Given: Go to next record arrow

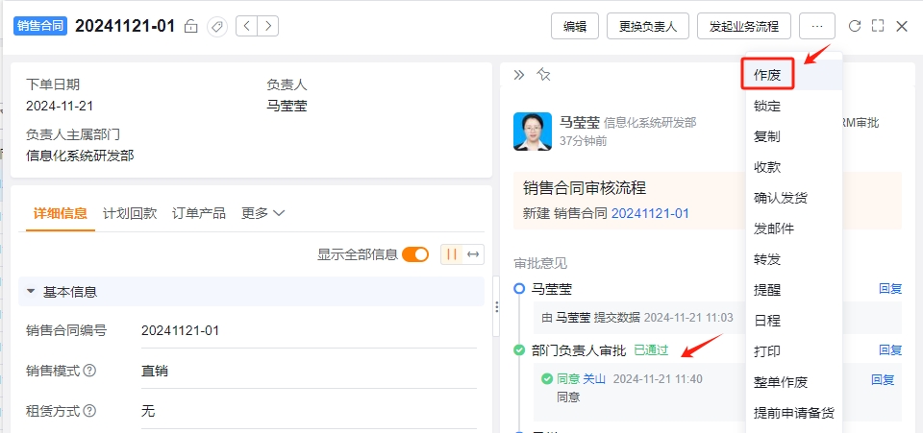Looking at the screenshot, I should pyautogui.click(x=268, y=26).
